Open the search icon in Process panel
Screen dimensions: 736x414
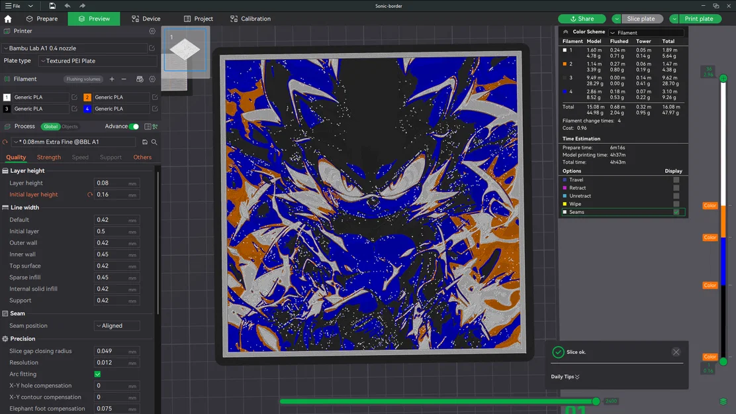point(153,142)
